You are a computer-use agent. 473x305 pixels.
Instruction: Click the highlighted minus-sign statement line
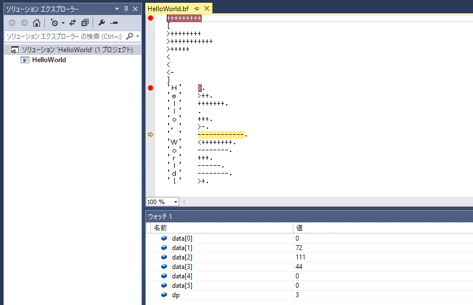[x=222, y=135]
